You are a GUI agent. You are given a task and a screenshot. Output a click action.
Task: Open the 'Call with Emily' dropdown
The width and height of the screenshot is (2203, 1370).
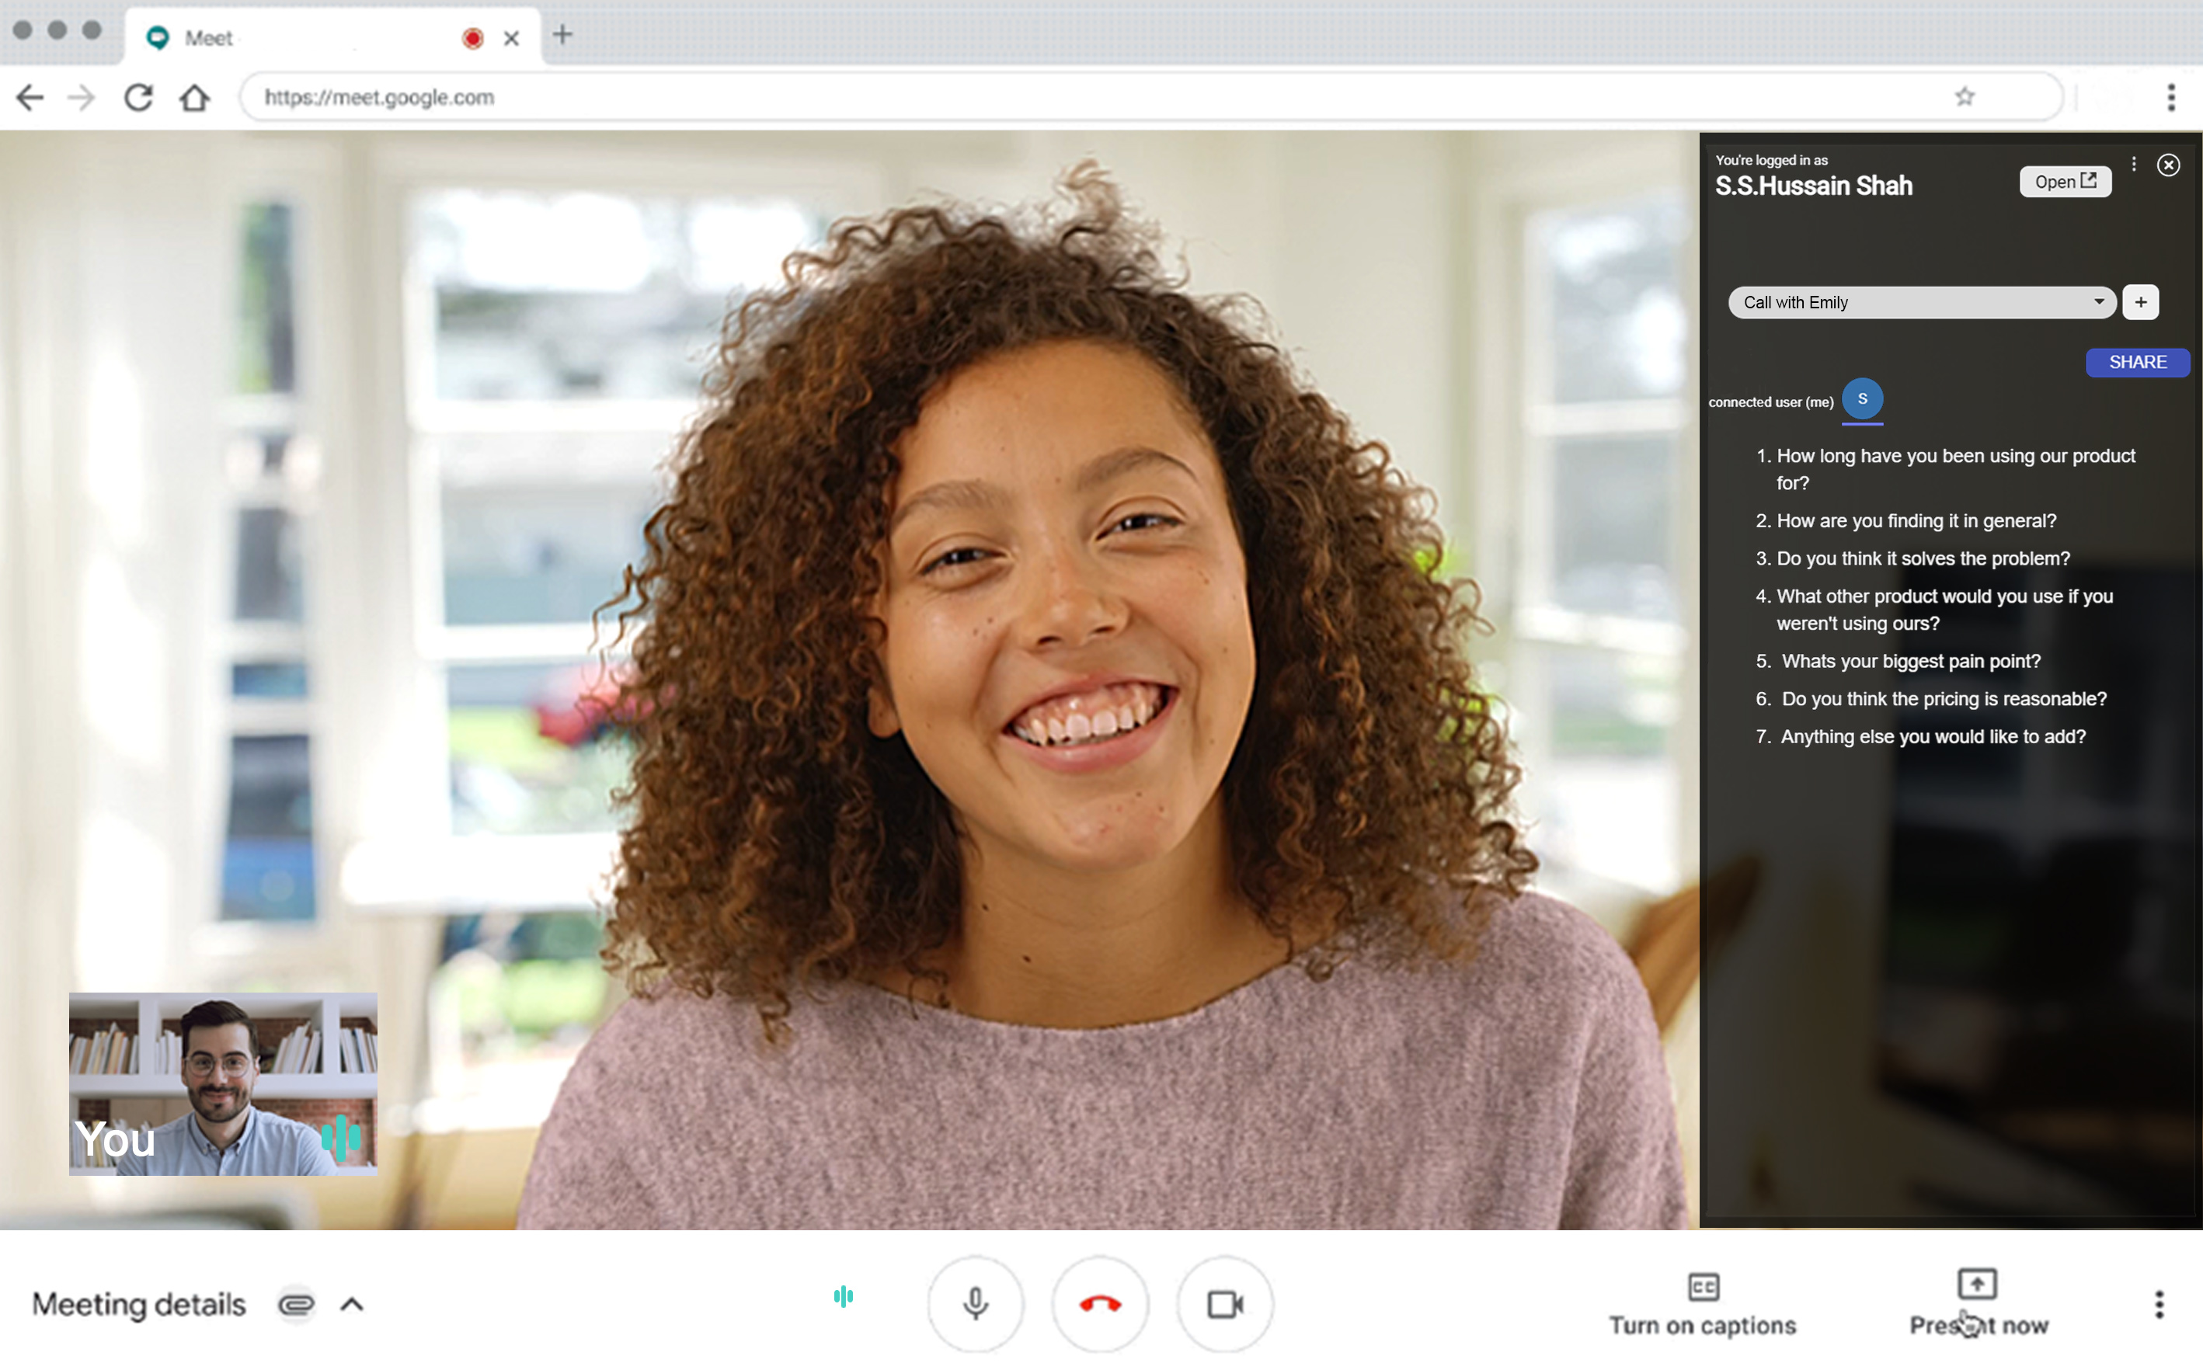click(1921, 303)
